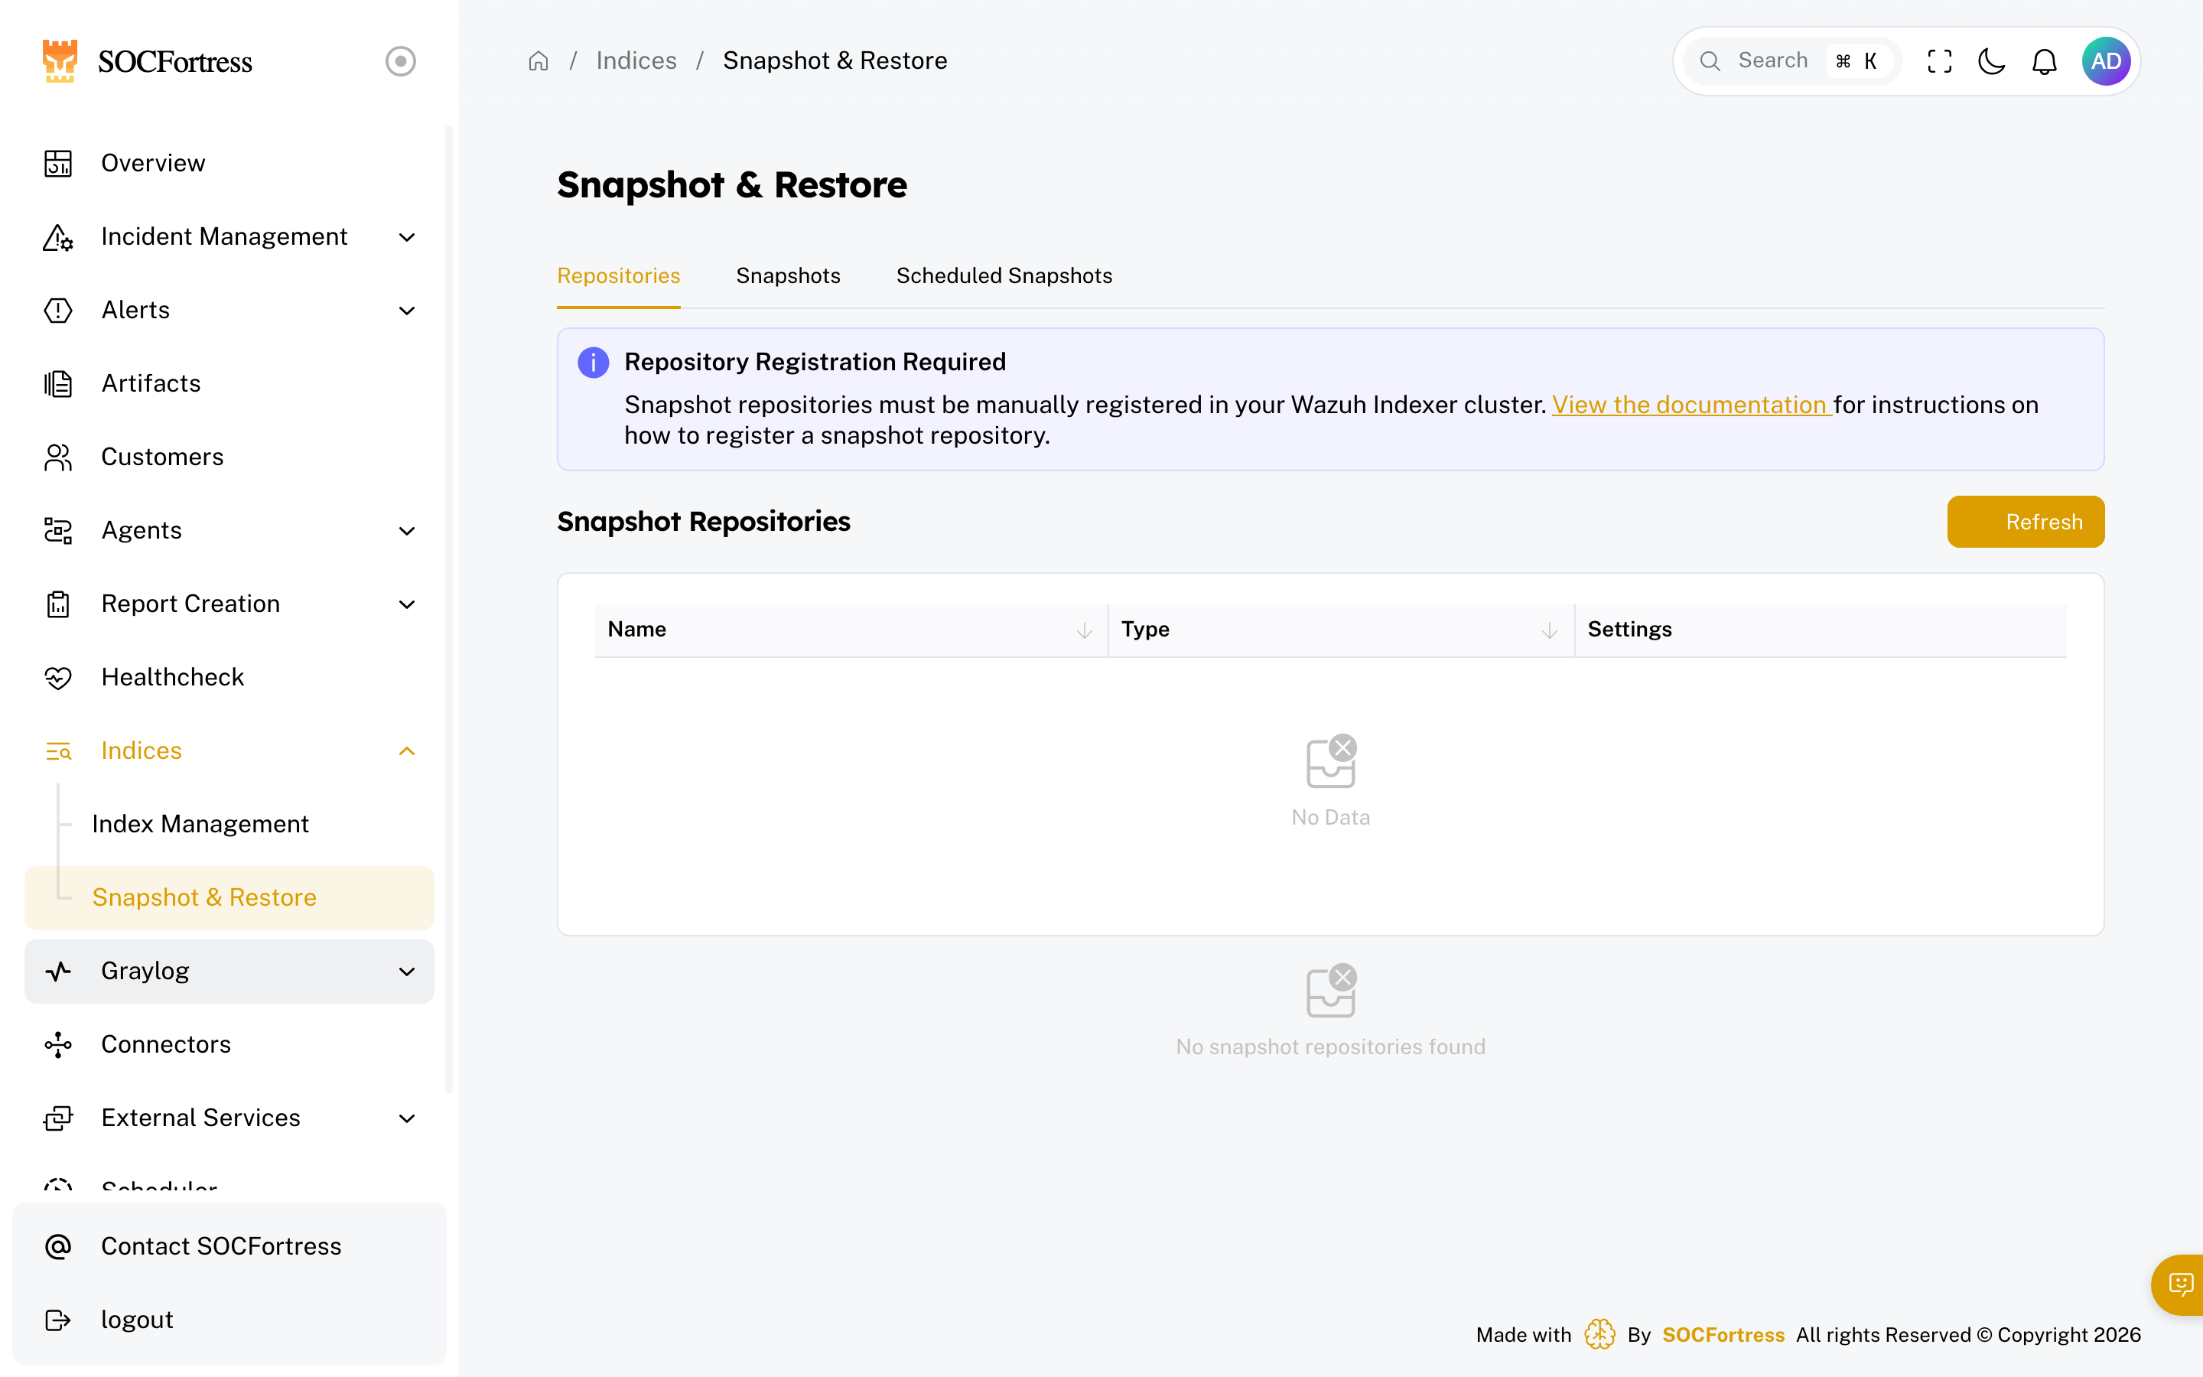Toggle sidebar pin radio icon

[401, 61]
